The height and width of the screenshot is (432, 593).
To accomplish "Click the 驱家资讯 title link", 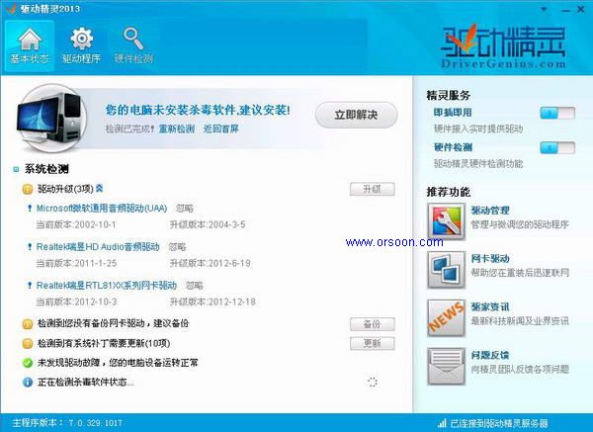I will [x=490, y=306].
